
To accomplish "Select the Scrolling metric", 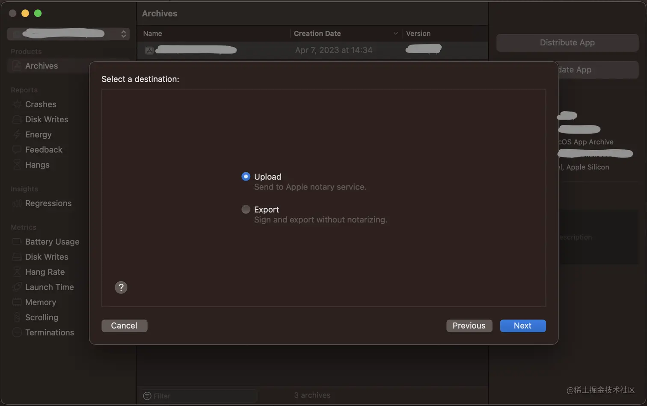I will pos(42,317).
